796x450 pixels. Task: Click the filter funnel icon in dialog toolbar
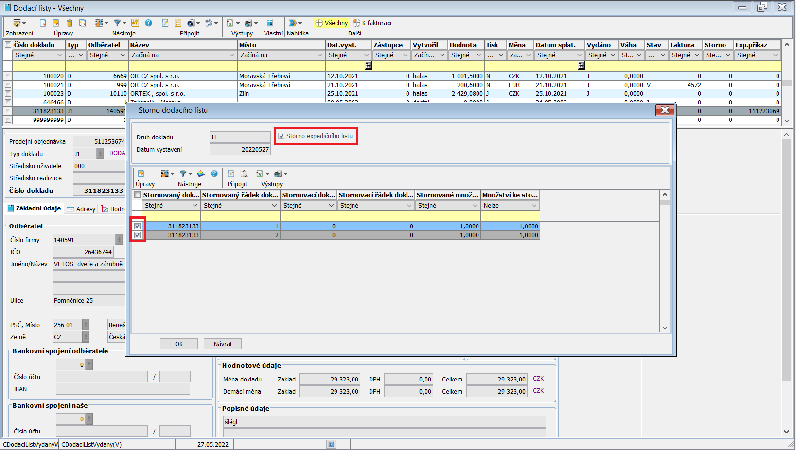coord(183,173)
